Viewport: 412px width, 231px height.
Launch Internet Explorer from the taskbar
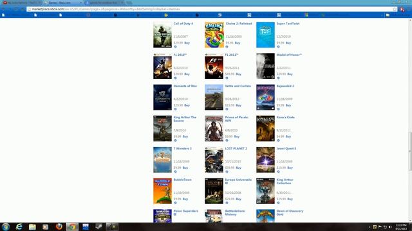click(x=19, y=227)
